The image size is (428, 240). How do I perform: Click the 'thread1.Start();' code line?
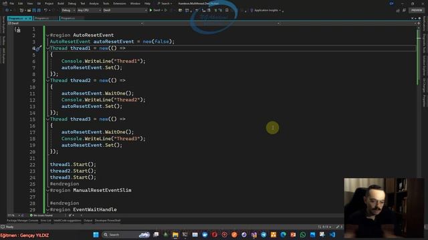coord(73,165)
